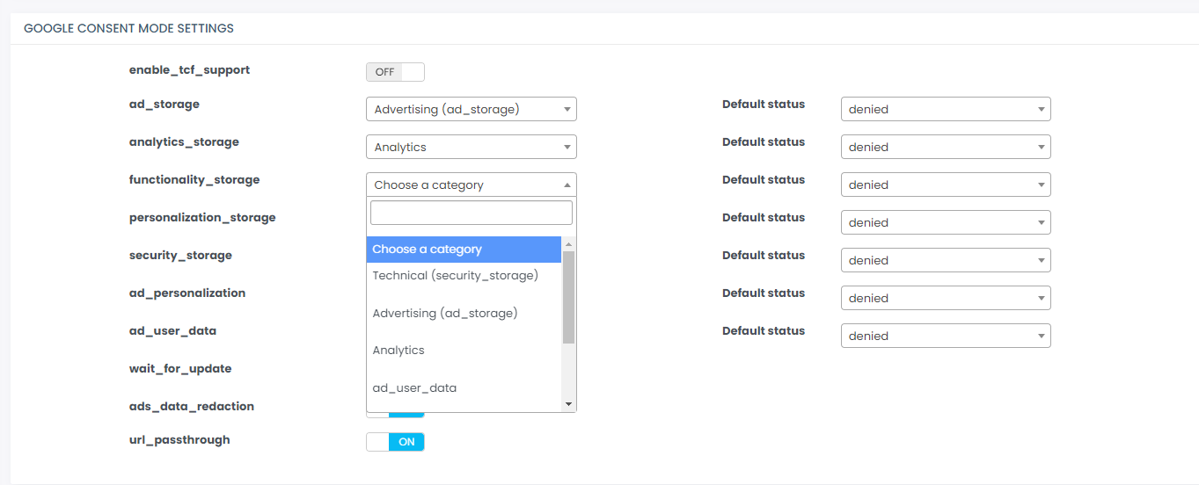Click the dropdown list scroll down arrow
This screenshot has width=1199, height=485.
point(568,404)
